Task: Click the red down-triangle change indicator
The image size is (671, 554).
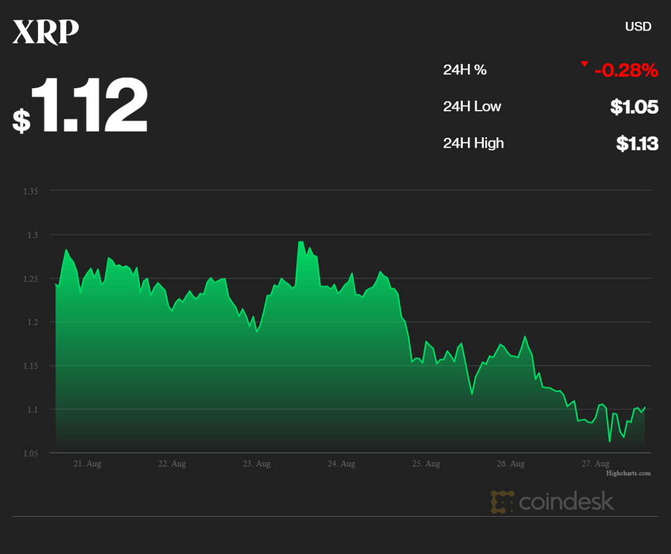Action: pyautogui.click(x=584, y=64)
